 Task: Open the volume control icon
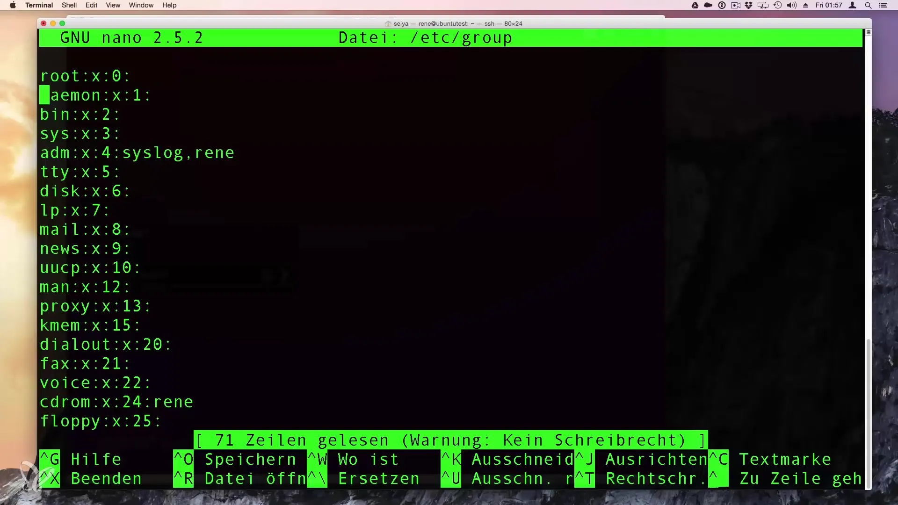pos(791,5)
